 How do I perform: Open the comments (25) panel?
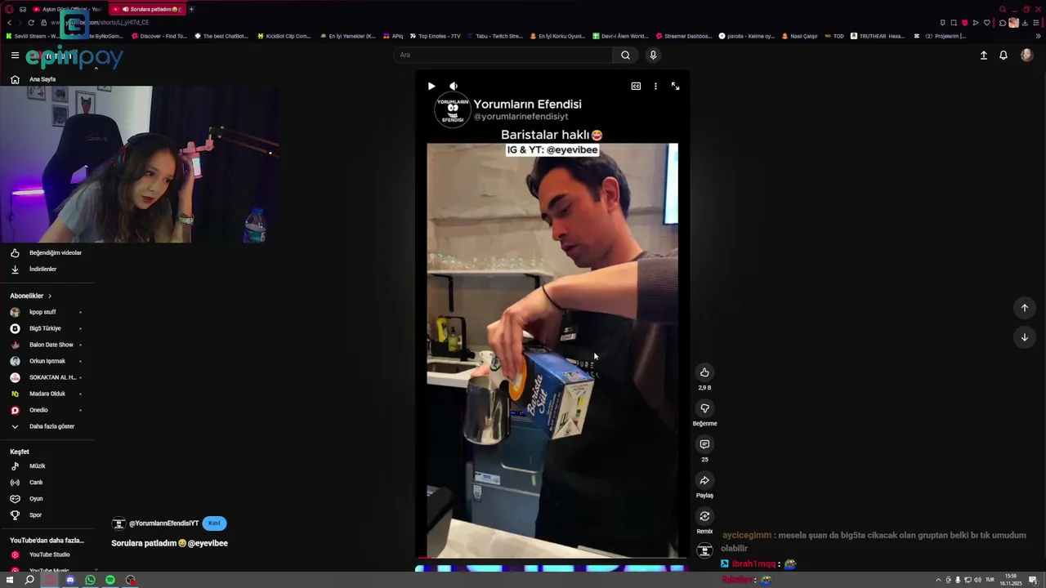[704, 444]
